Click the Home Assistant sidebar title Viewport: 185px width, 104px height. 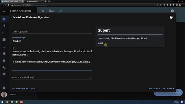[21, 11]
